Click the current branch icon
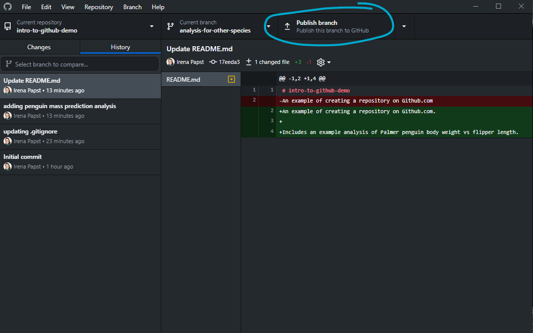Screen dimensions: 533x333 pyautogui.click(x=171, y=26)
